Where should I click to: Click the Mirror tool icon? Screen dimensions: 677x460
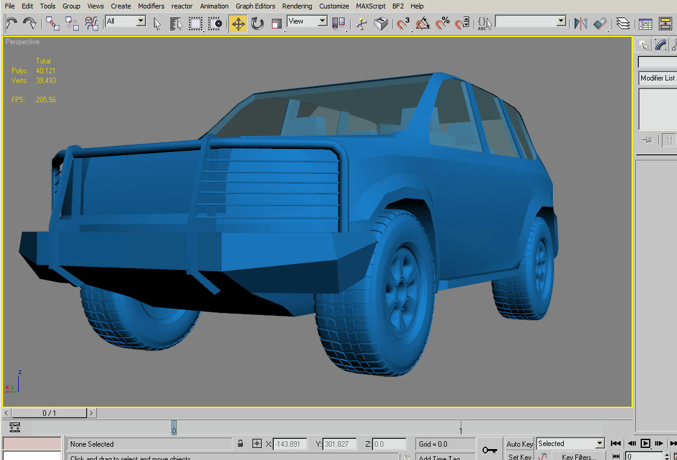click(581, 24)
